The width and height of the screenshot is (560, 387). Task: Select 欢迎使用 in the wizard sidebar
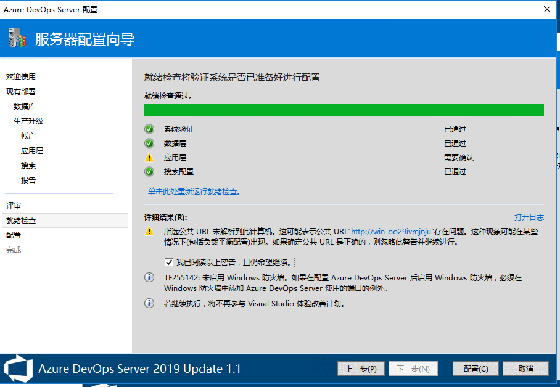21,77
